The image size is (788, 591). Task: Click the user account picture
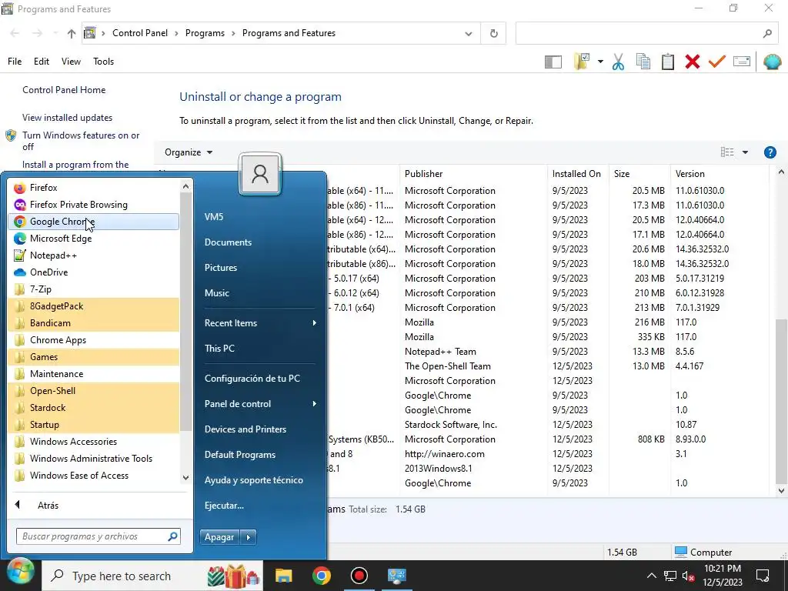pos(260,175)
